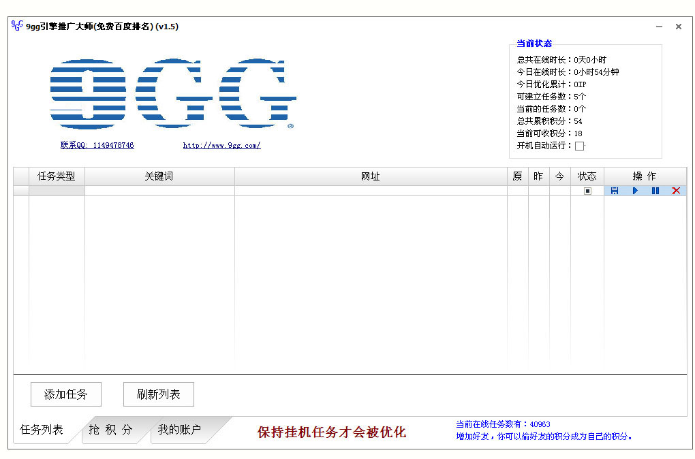Click the 9GG logo image

click(173, 94)
